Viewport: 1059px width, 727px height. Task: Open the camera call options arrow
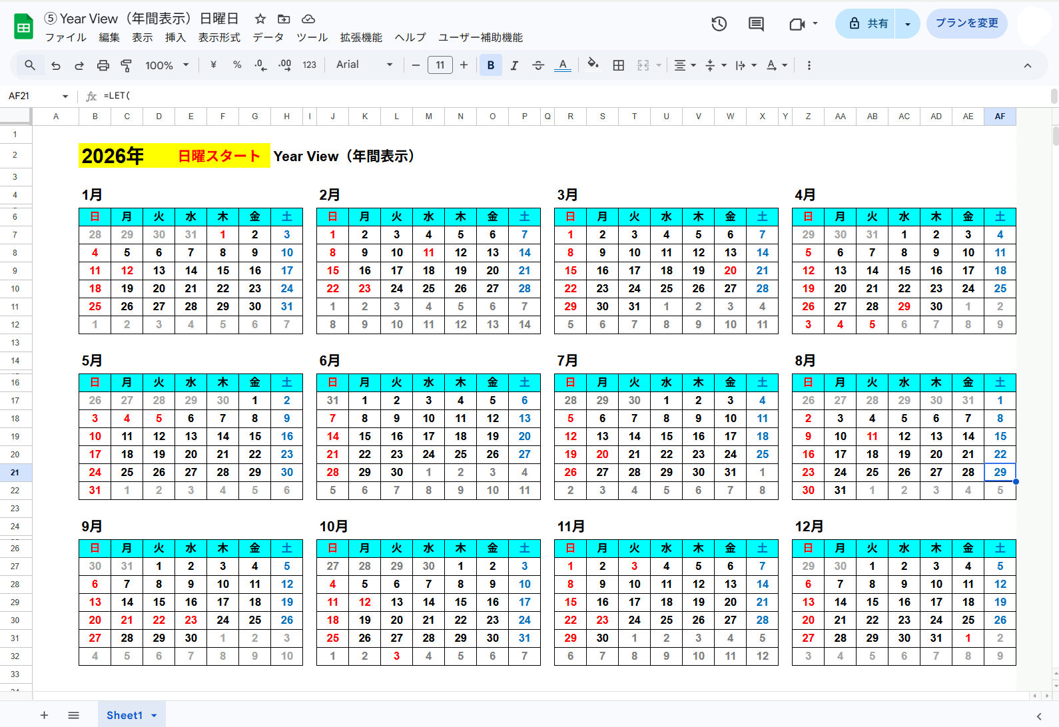[x=815, y=23]
